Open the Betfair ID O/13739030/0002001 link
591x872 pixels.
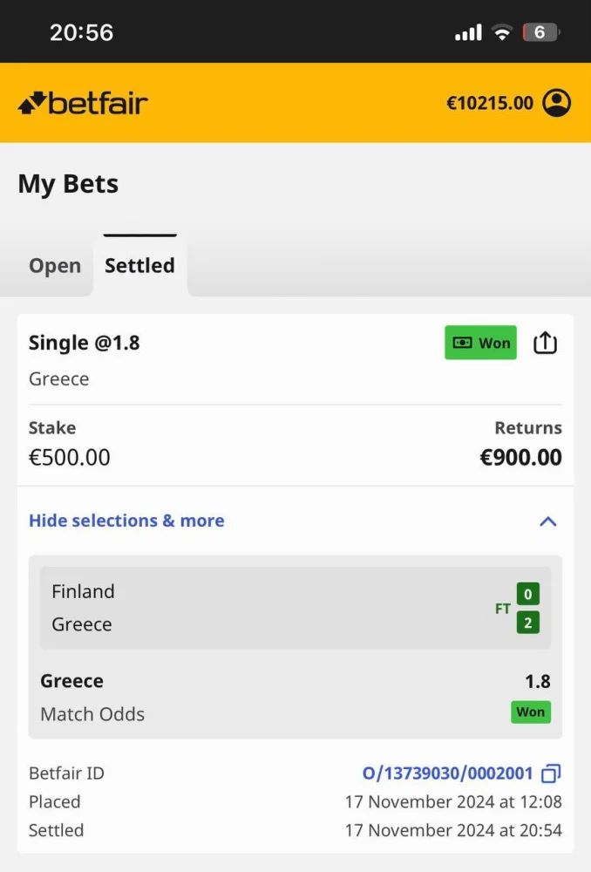click(447, 773)
